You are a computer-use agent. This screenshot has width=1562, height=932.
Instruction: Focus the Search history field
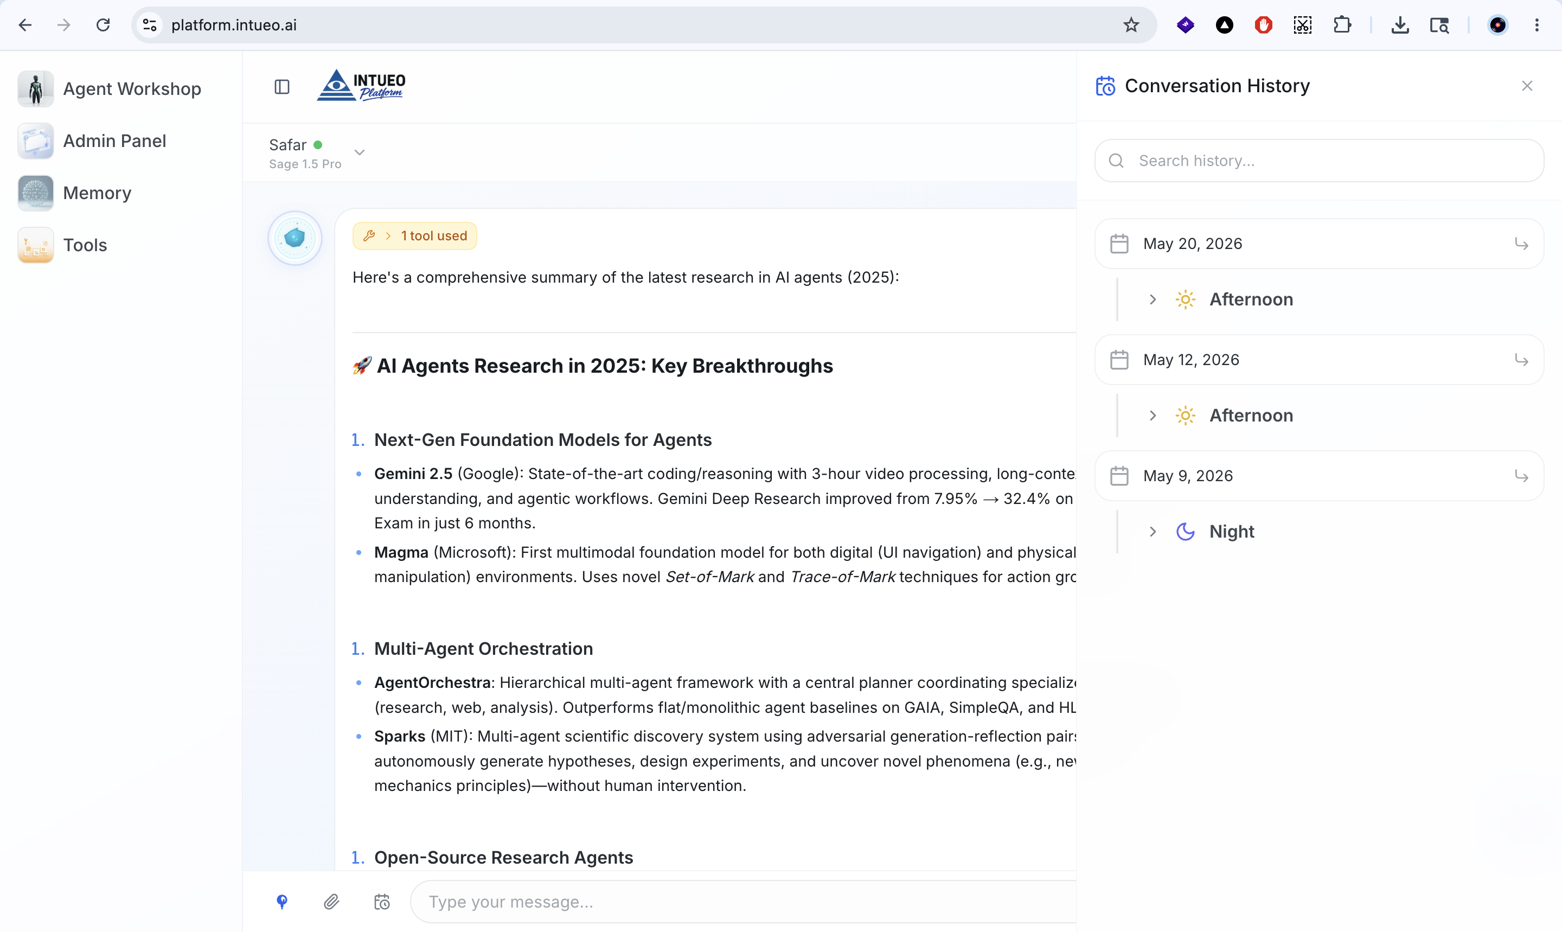tap(1319, 161)
